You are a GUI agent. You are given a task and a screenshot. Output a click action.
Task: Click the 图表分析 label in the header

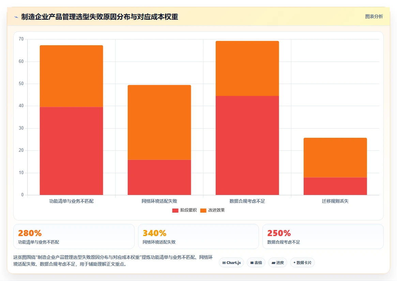click(374, 16)
